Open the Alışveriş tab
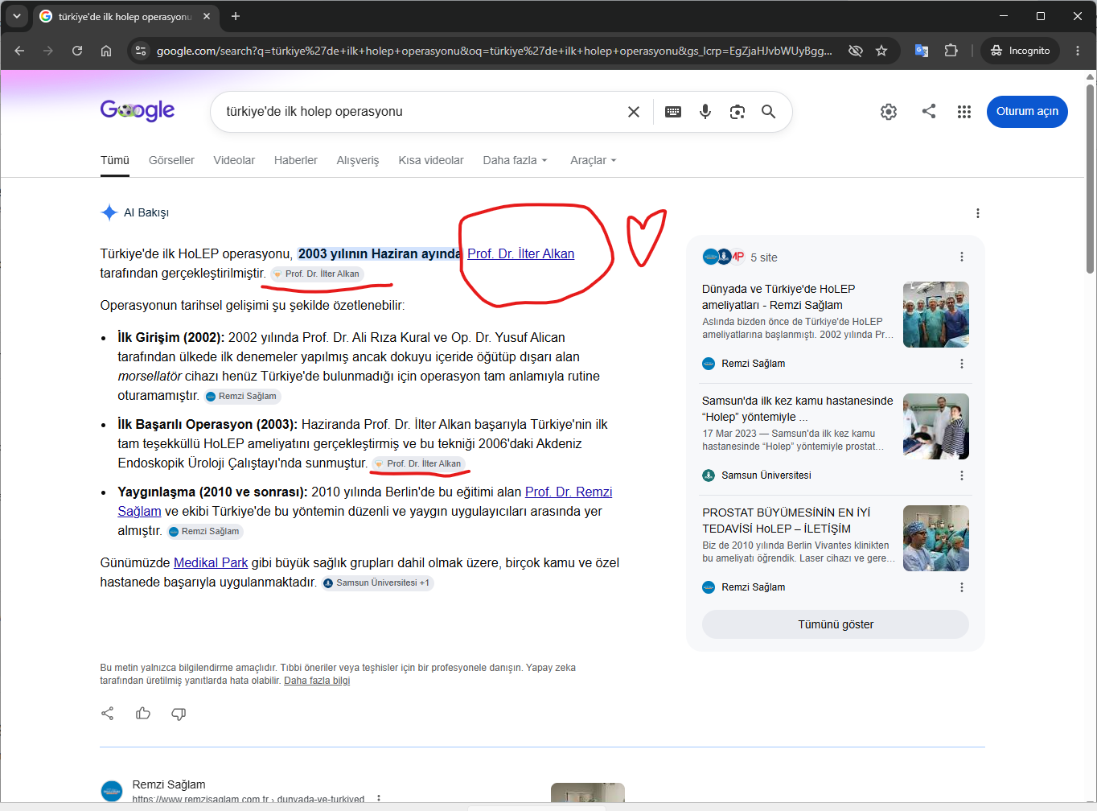 pos(358,160)
